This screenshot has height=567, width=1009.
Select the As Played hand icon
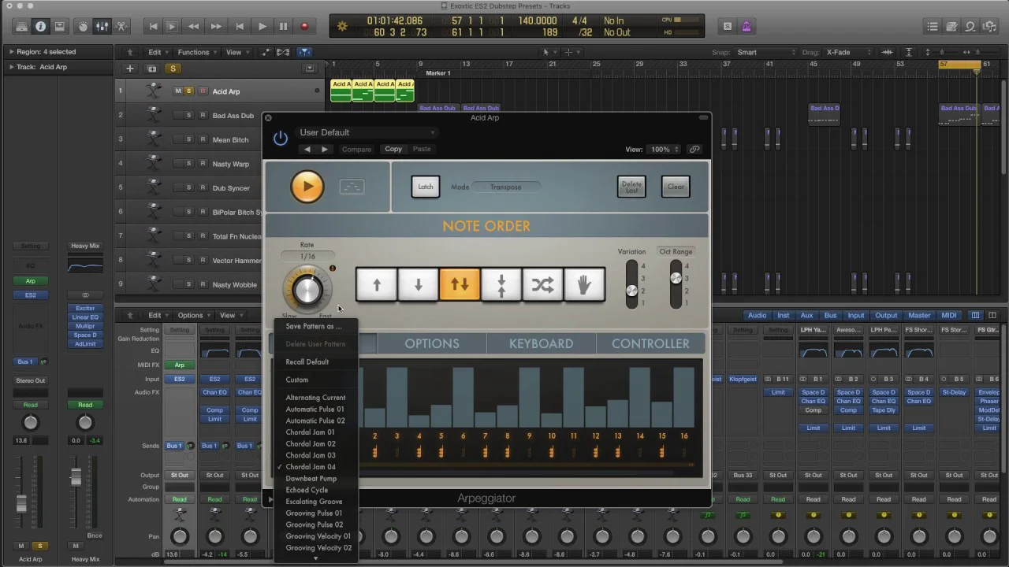[x=584, y=285]
